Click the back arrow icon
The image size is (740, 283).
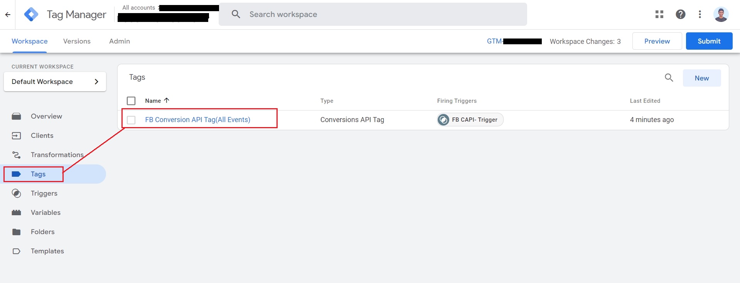(x=8, y=15)
